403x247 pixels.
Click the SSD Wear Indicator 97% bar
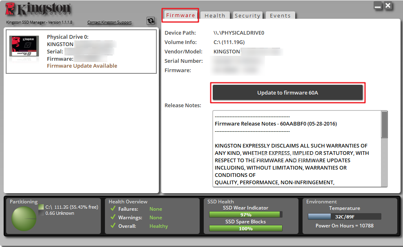pyautogui.click(x=246, y=214)
